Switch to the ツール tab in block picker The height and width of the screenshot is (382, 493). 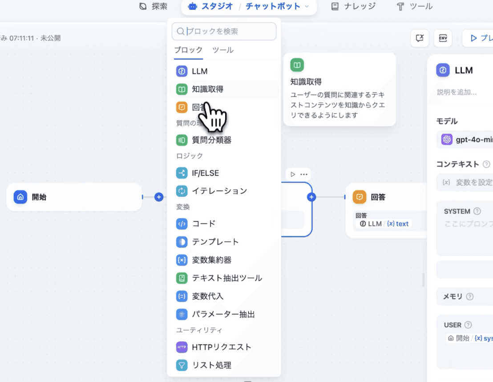(222, 50)
